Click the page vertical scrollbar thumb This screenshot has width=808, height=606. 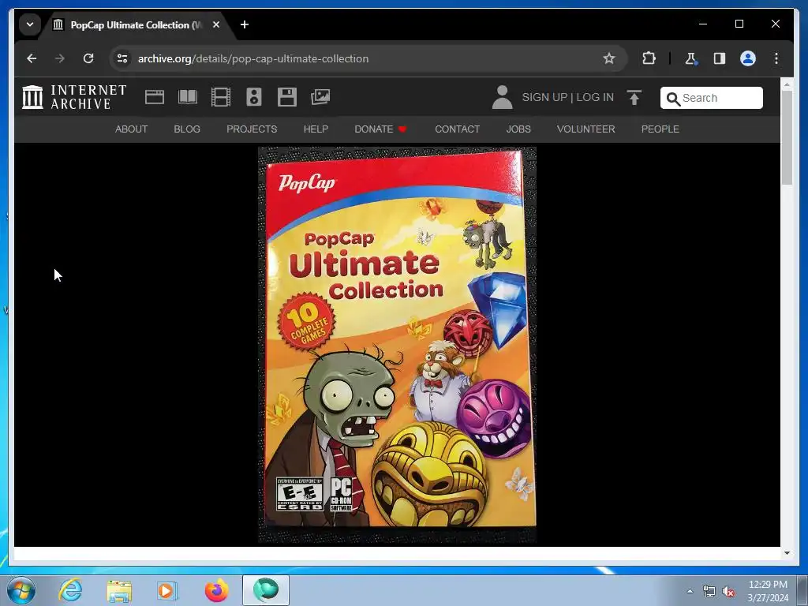[787, 137]
